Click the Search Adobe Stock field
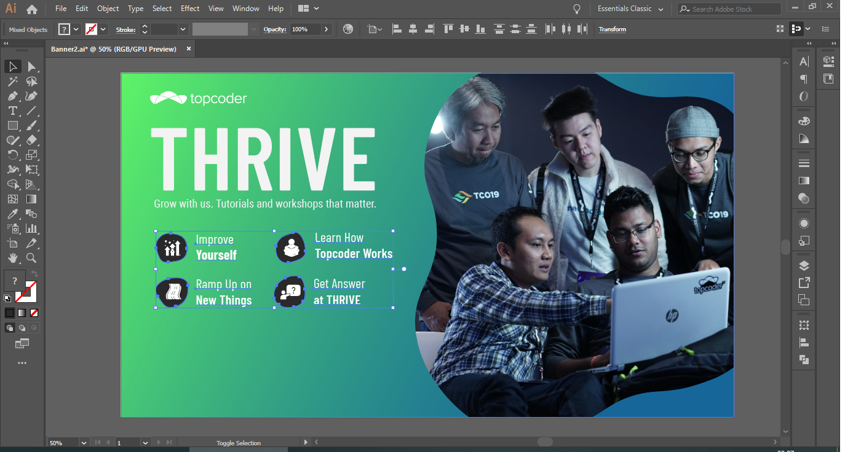 point(729,9)
